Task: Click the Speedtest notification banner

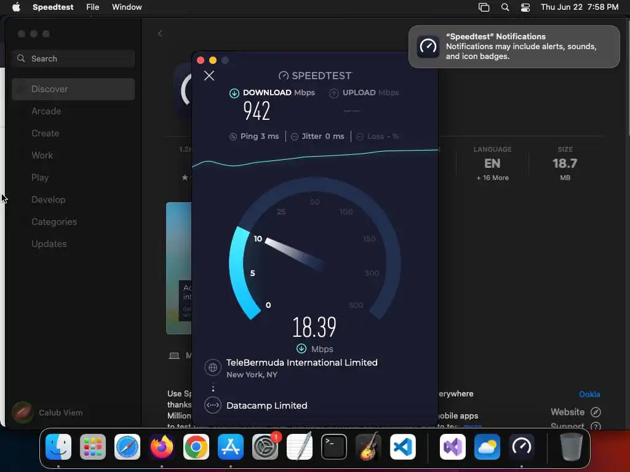Action: tap(514, 47)
